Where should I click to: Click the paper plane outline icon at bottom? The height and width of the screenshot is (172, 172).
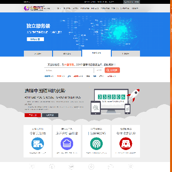coord(71,167)
